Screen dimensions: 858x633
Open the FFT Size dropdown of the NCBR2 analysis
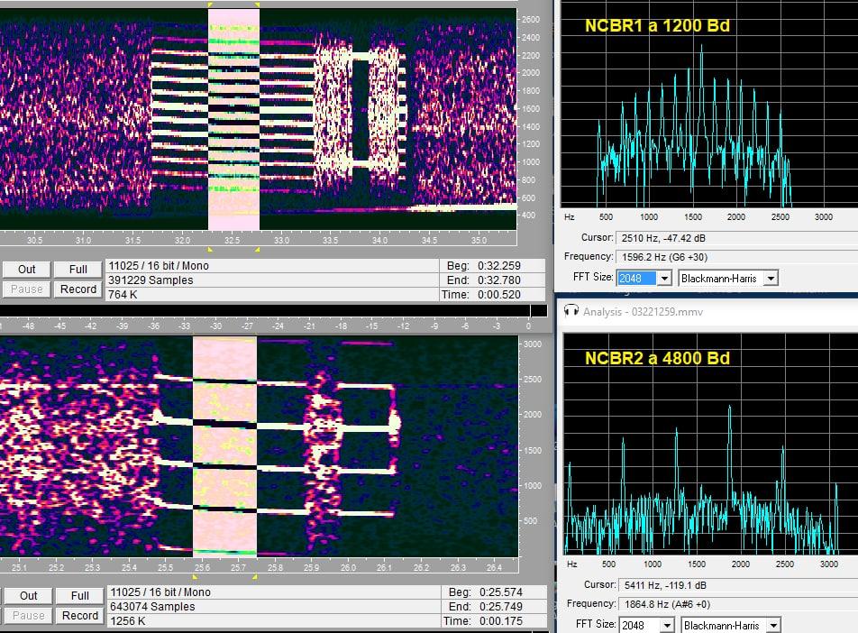coord(666,625)
